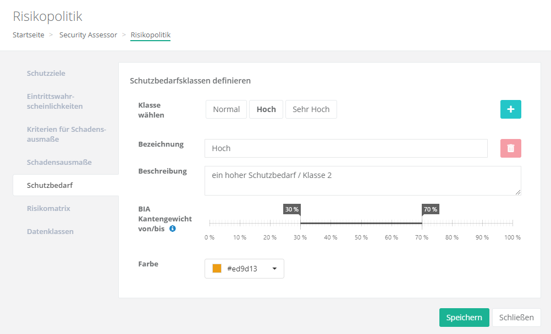Click the trash icon to delete class
The width and height of the screenshot is (551, 334).
(510, 148)
